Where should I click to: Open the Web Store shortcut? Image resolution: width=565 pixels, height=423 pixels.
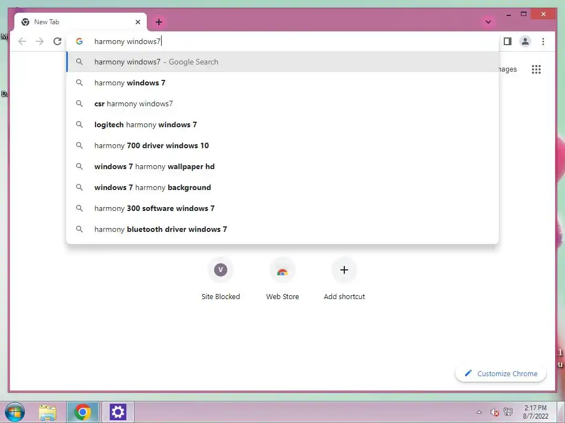tap(282, 279)
